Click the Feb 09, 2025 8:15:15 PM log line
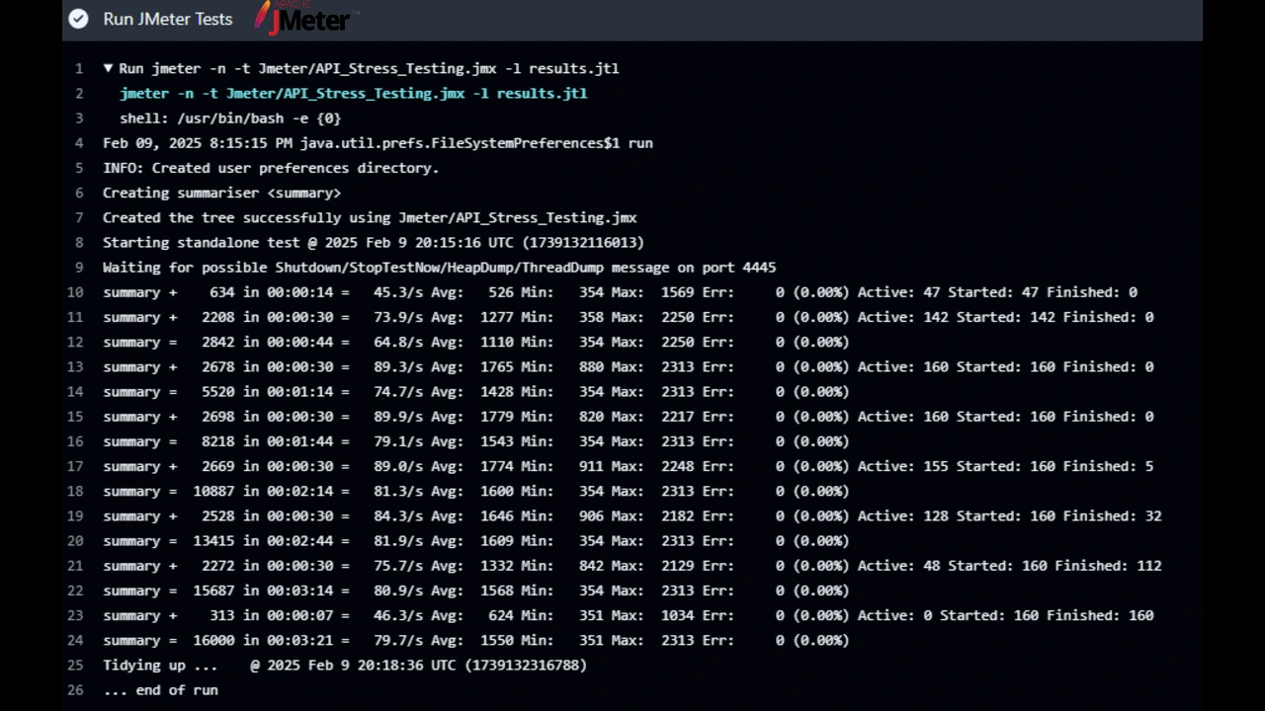 pyautogui.click(x=378, y=143)
